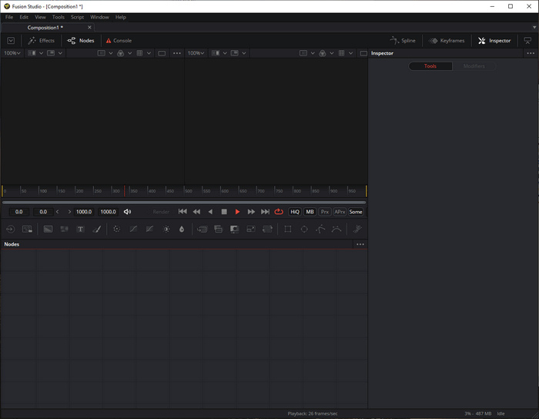Add a Hue Curves node
Image resolution: width=539 pixels, height=419 pixels.
(149, 229)
